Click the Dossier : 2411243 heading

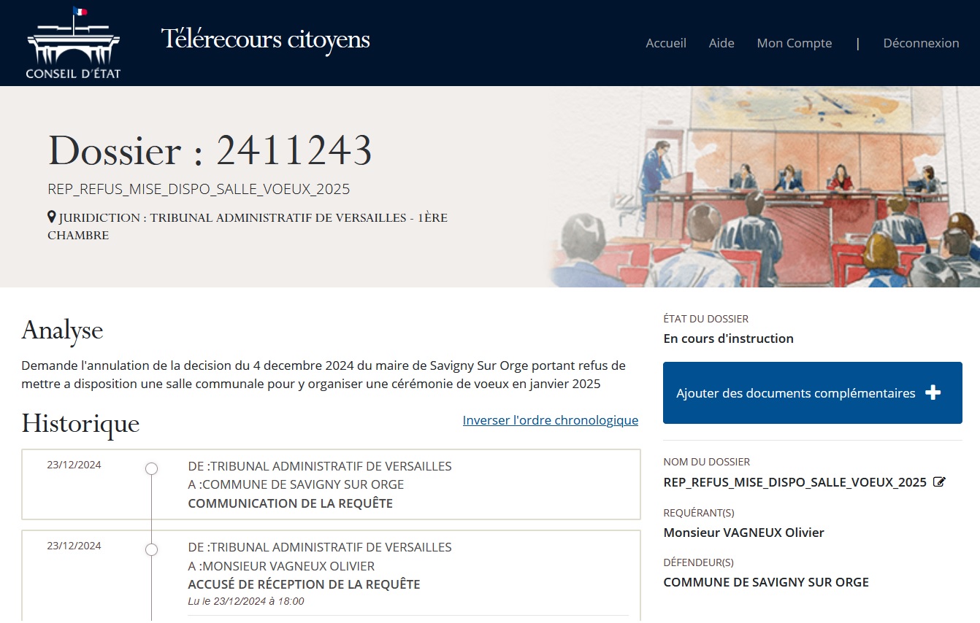210,151
